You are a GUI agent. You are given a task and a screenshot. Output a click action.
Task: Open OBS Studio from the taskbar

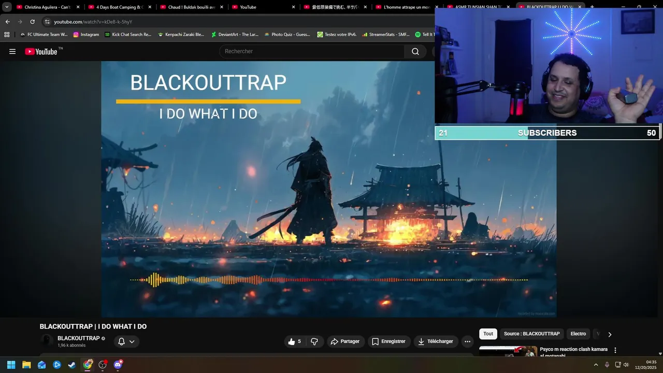103,365
